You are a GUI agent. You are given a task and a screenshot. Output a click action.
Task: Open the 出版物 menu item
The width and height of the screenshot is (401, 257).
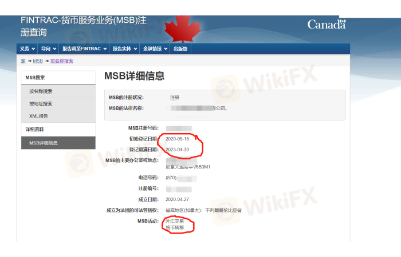[180, 49]
